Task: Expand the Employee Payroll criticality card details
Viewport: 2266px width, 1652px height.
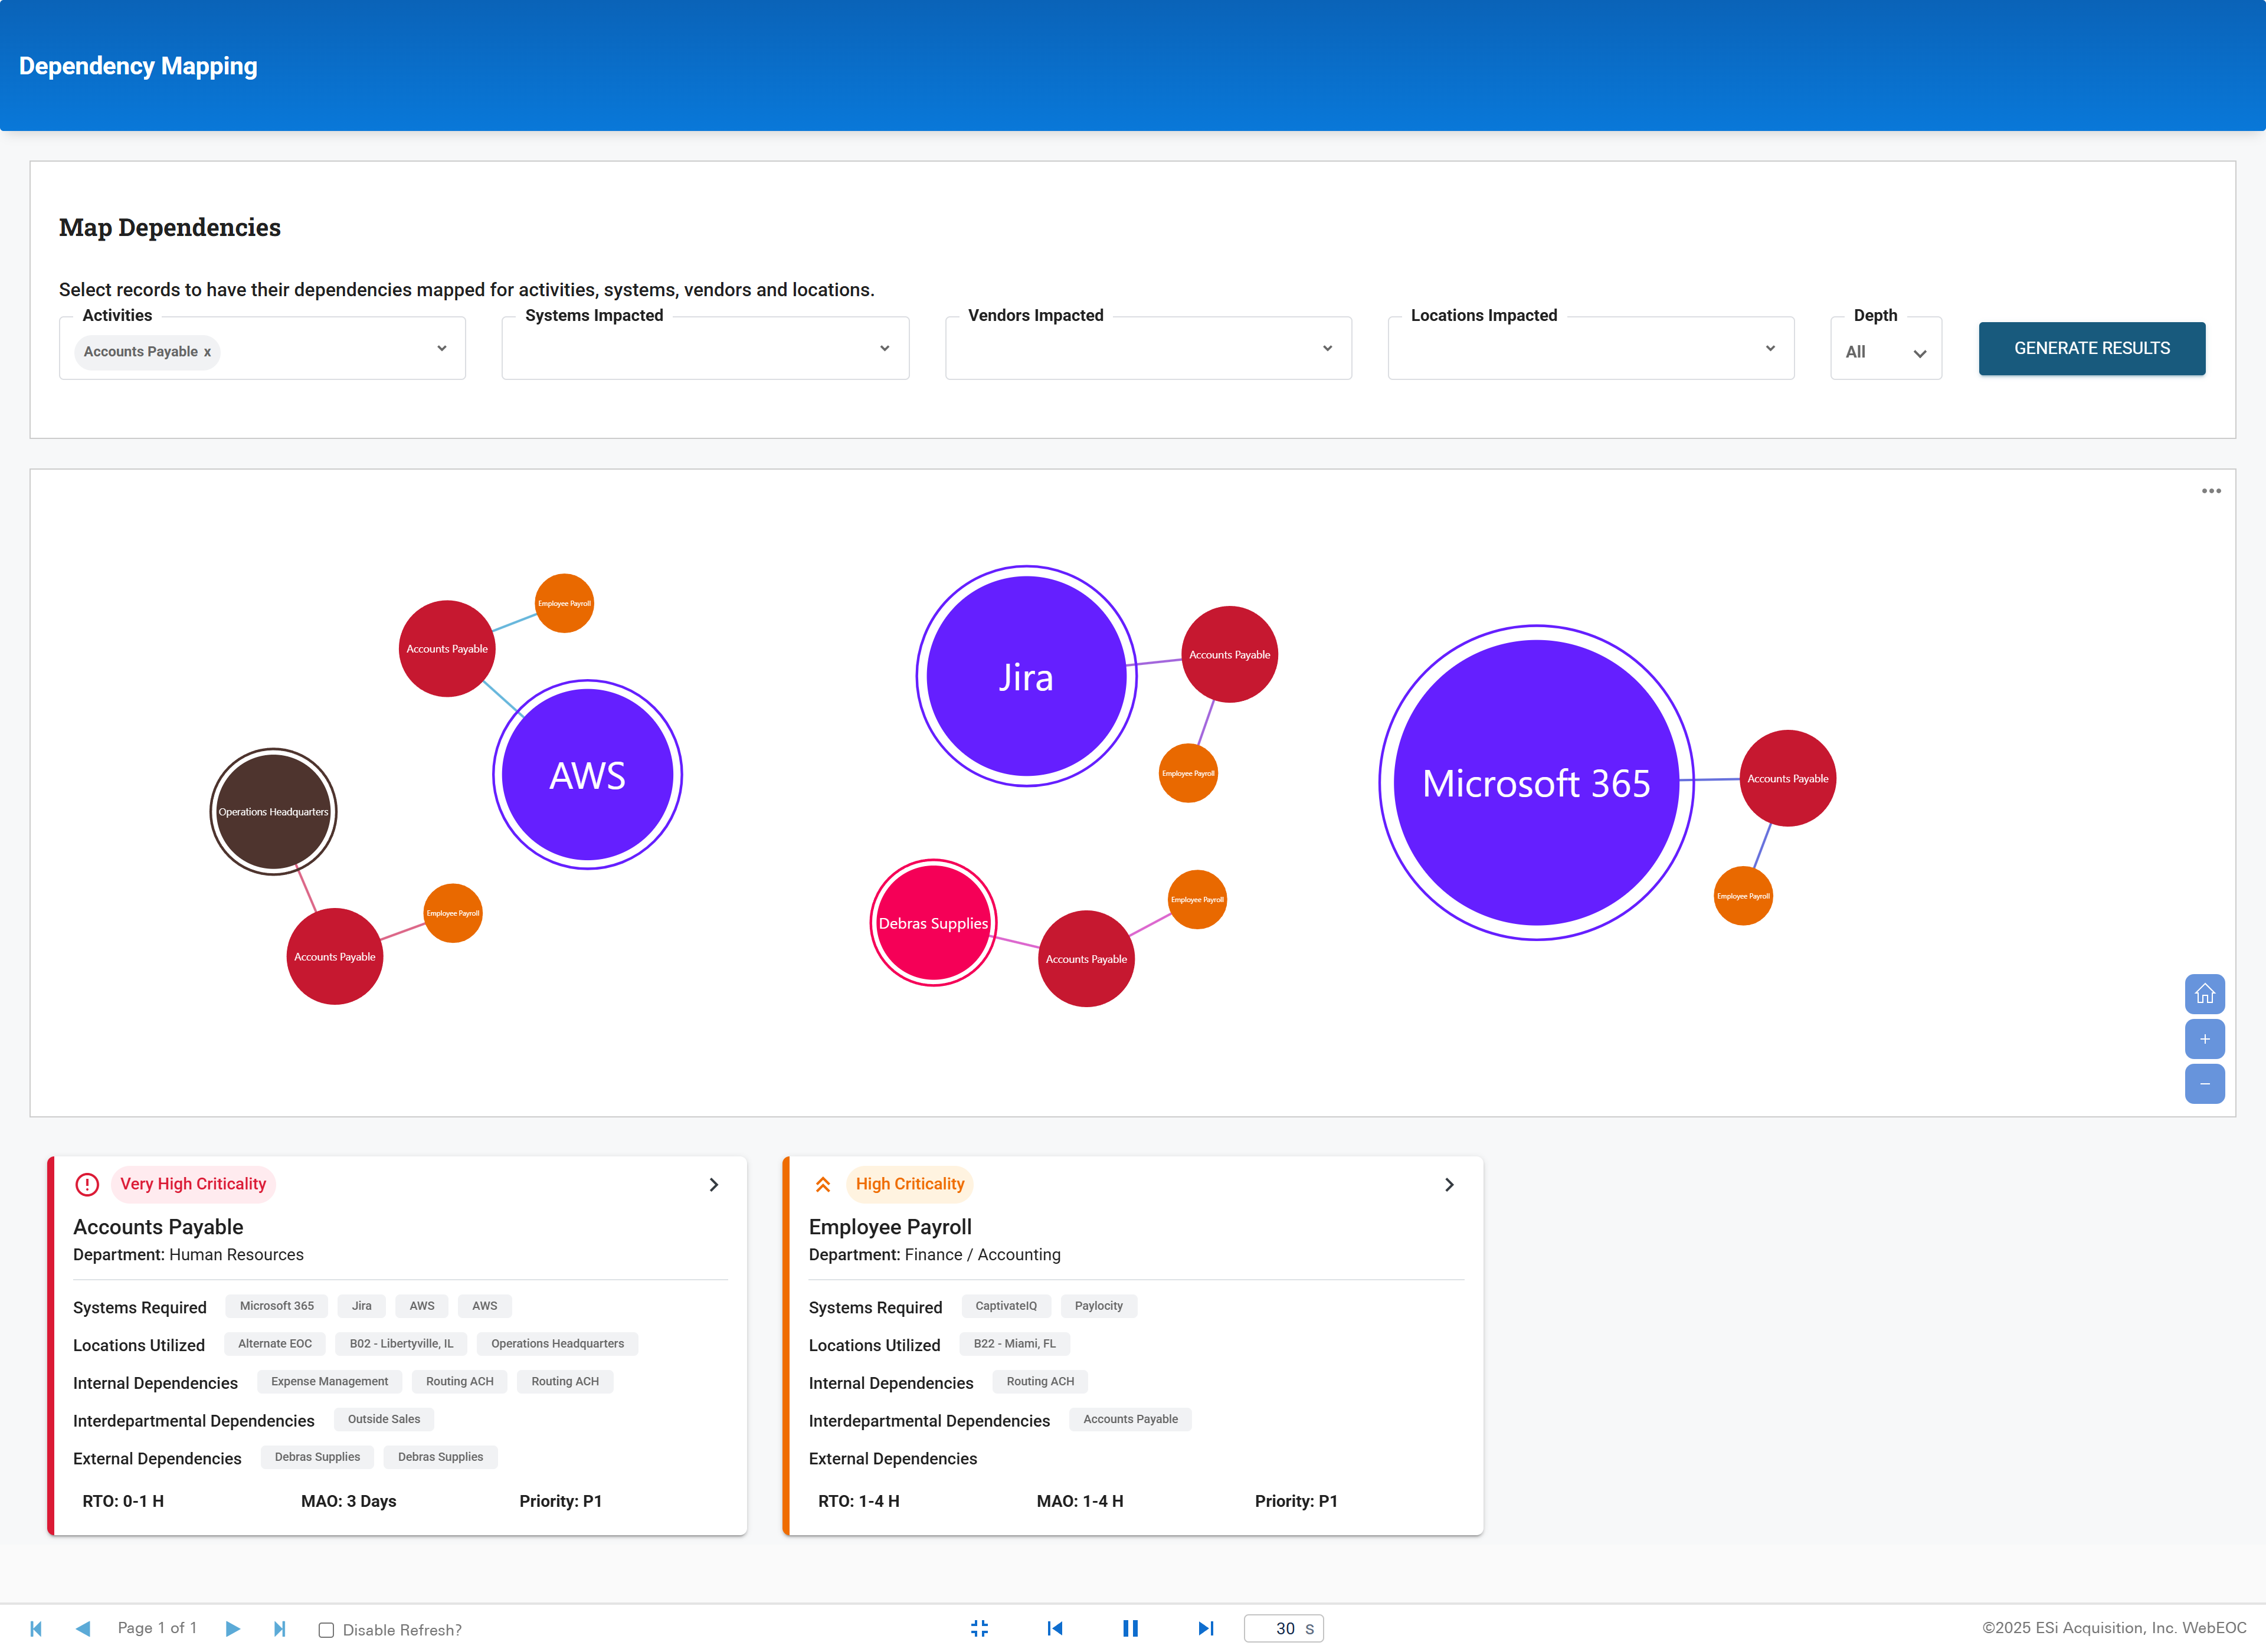Action: (x=1449, y=1184)
